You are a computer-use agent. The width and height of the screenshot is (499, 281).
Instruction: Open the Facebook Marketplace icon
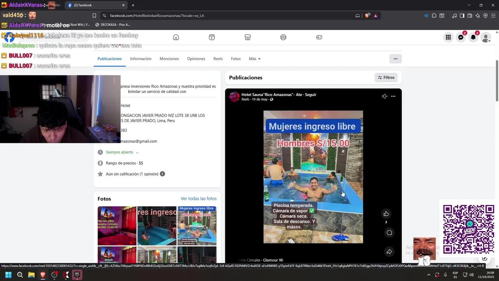(x=248, y=37)
